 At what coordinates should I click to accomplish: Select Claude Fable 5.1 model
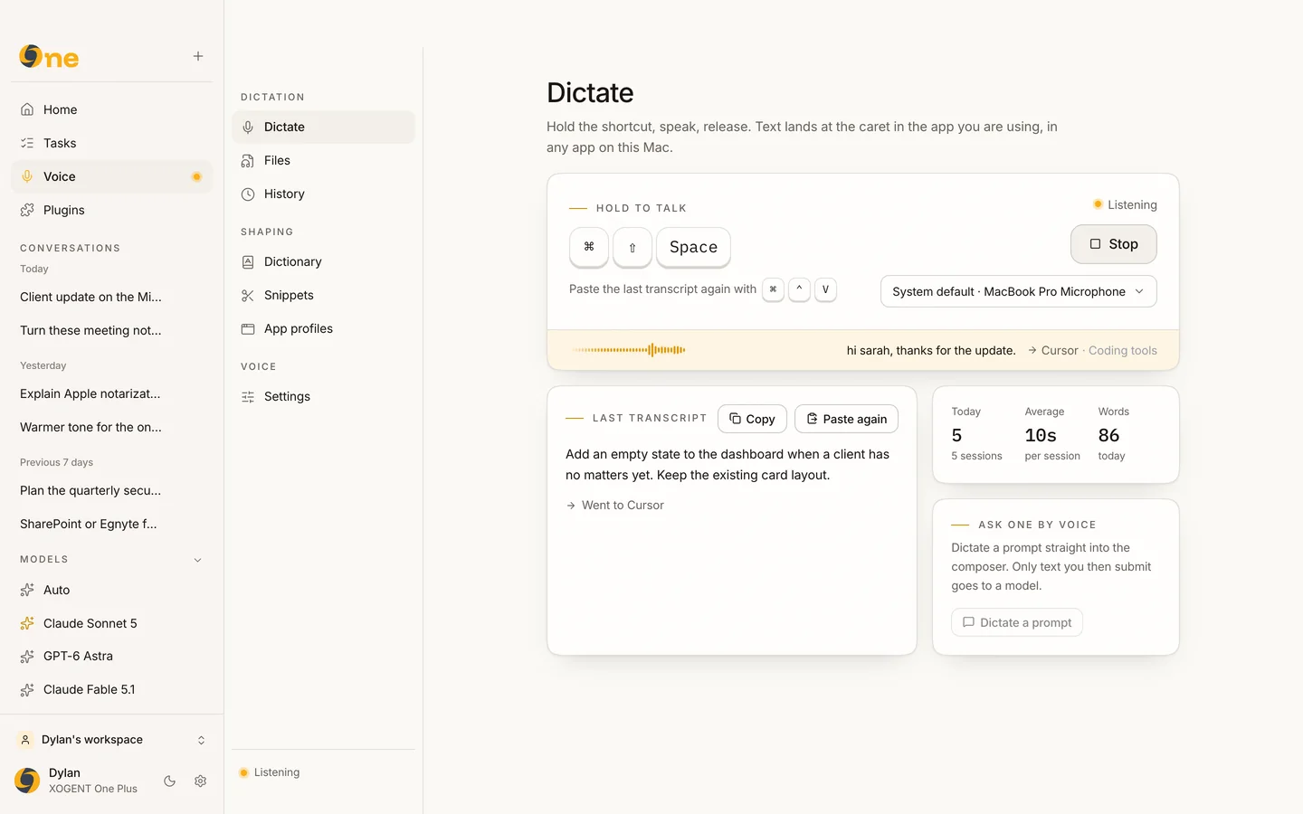112,689
